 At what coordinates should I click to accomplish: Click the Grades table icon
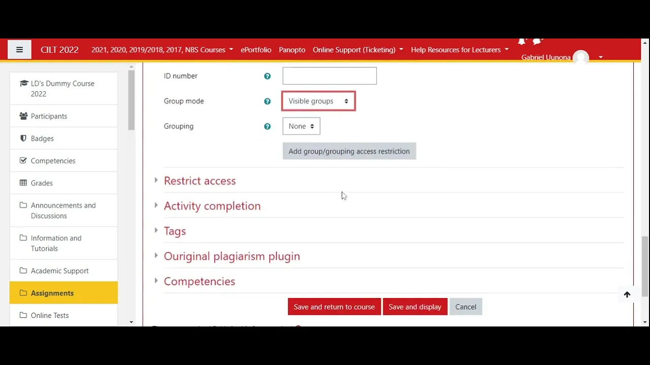[23, 183]
